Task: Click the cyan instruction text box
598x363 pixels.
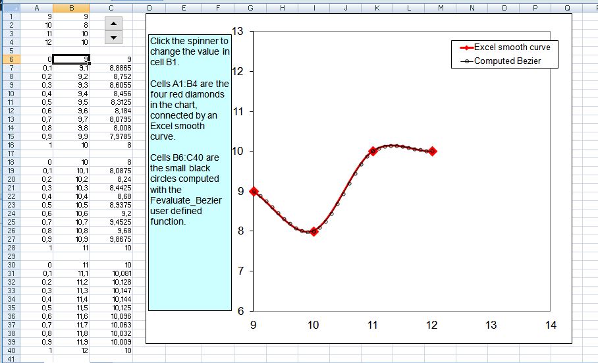Action: tap(190, 171)
